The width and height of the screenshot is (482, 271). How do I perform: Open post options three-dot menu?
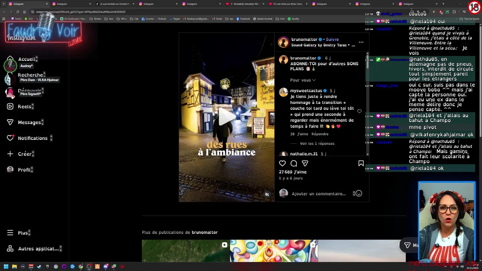click(361, 42)
